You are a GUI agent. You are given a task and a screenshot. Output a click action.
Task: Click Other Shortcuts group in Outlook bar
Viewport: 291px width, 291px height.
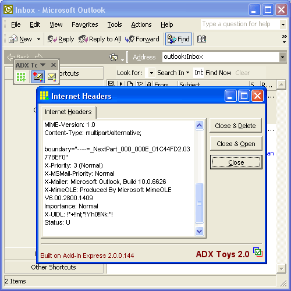54,267
